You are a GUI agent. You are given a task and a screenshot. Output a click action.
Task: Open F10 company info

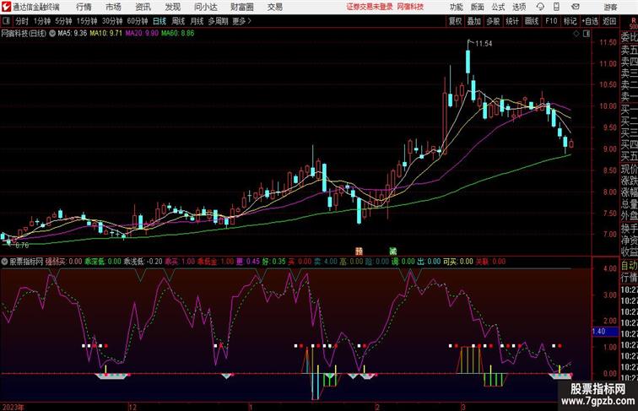tap(551, 21)
